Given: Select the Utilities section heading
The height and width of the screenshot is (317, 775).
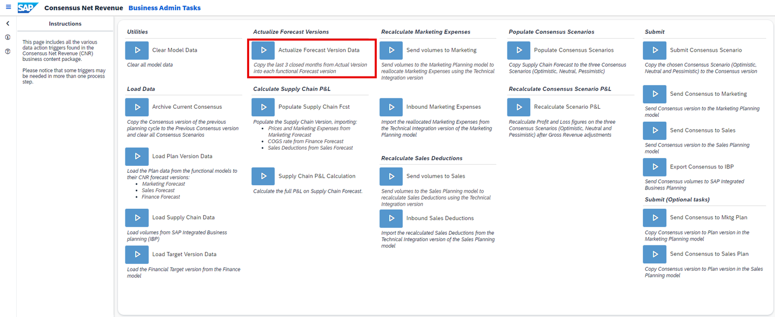Looking at the screenshot, I should click(137, 32).
